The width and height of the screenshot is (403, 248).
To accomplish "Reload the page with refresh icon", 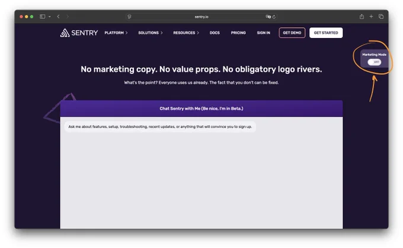I will 274,17.
